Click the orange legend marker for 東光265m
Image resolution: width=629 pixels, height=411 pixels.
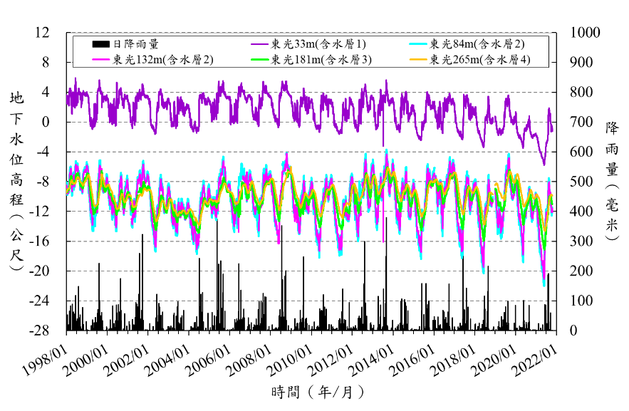click(x=417, y=60)
